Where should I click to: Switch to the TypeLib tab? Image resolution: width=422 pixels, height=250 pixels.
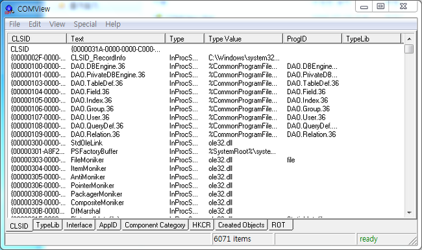pyautogui.click(x=47, y=225)
